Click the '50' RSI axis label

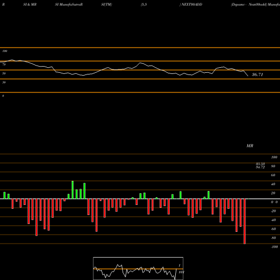point(4,73)
